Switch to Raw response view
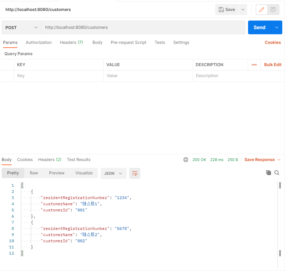 (34, 173)
